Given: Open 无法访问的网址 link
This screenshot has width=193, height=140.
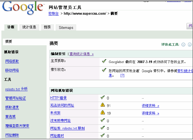Looking at the screenshot, I should coord(62,105).
